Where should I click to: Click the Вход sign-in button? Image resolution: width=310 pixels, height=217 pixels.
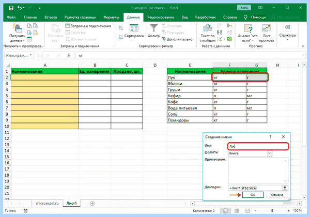pyautogui.click(x=244, y=8)
